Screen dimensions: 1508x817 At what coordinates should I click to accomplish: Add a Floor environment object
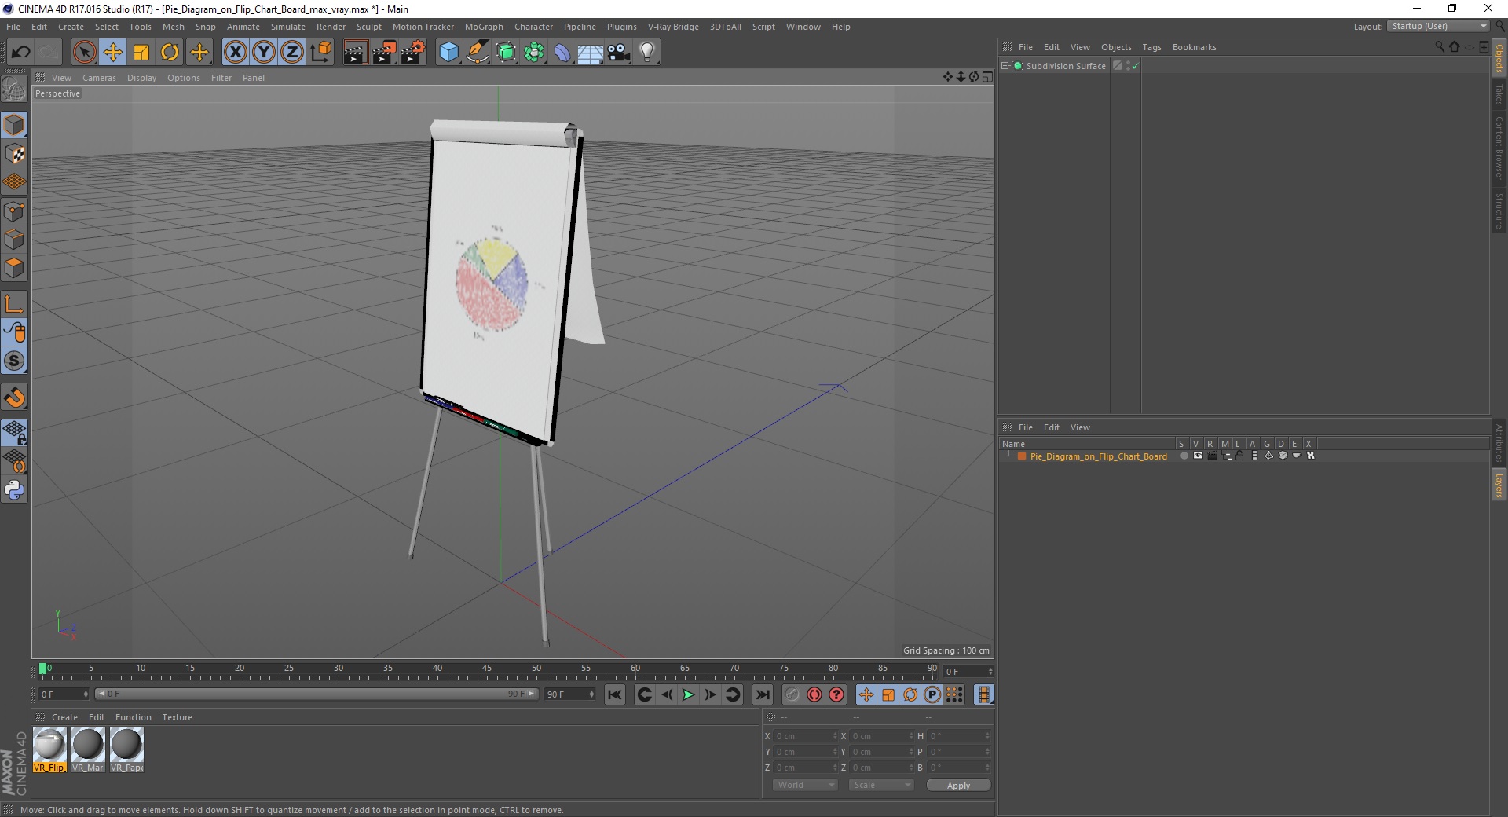pyautogui.click(x=591, y=53)
